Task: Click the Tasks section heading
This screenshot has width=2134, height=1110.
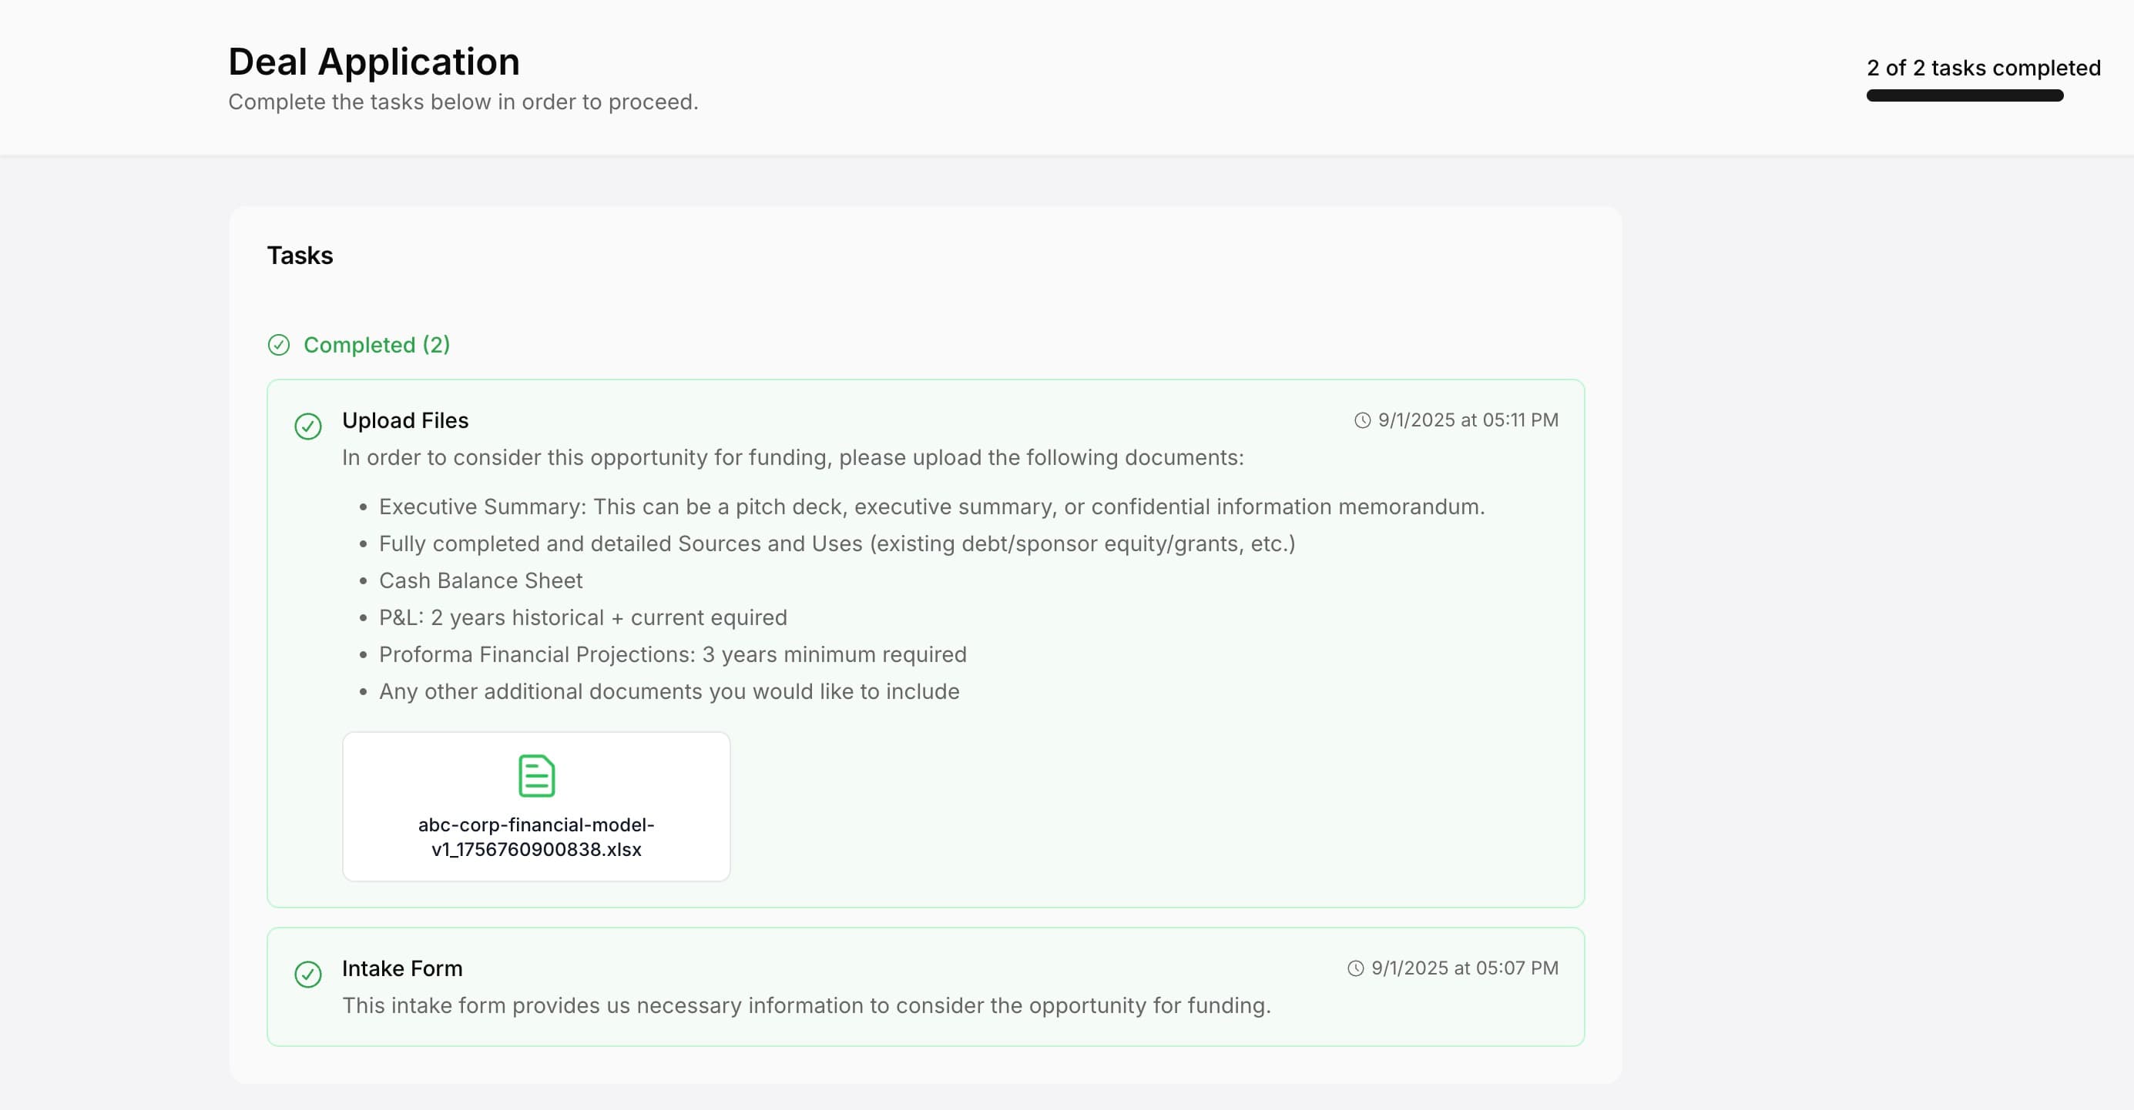Action: 300,256
